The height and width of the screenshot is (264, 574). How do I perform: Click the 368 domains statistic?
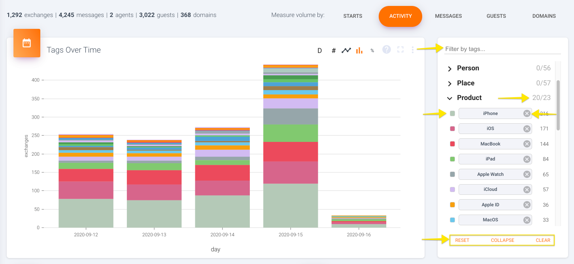198,15
